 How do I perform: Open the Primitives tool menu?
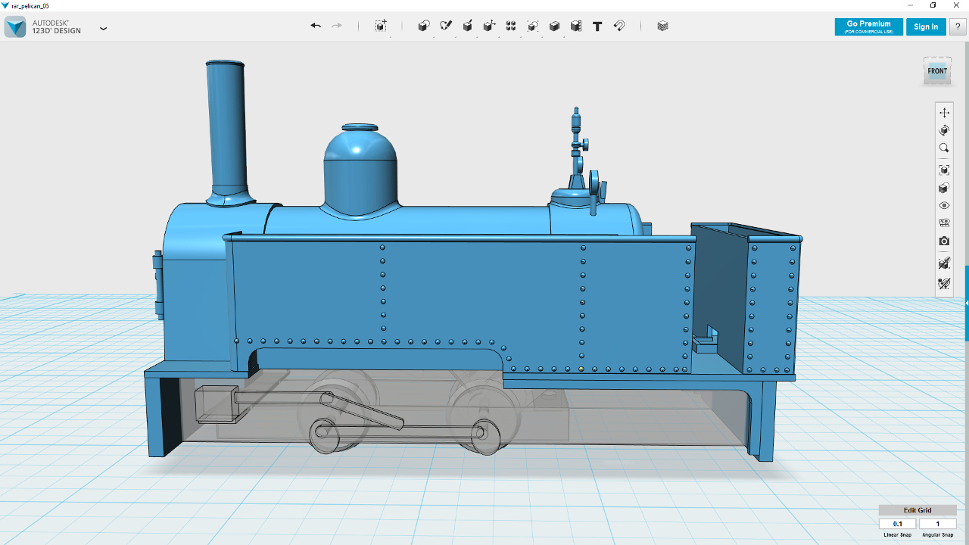(x=424, y=26)
